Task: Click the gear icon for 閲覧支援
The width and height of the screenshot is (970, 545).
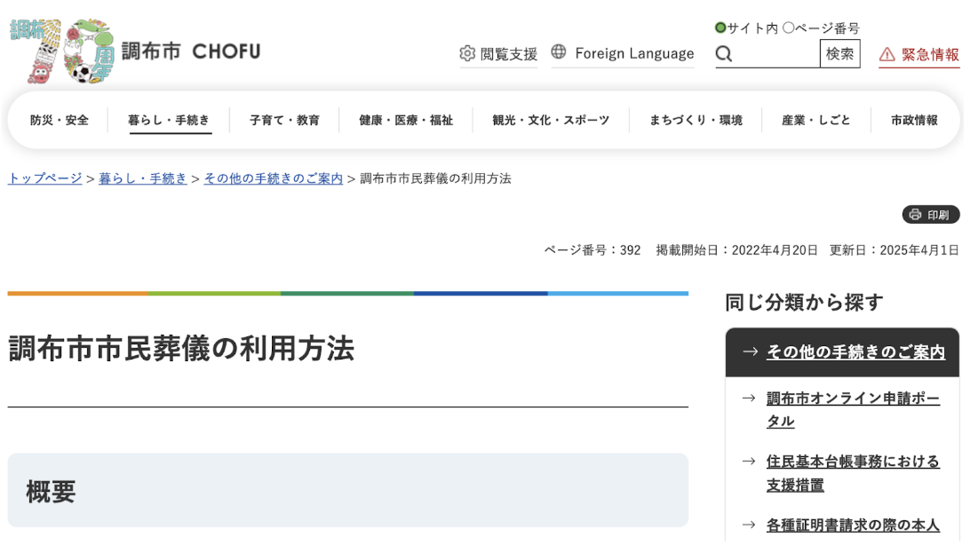Action: click(467, 53)
